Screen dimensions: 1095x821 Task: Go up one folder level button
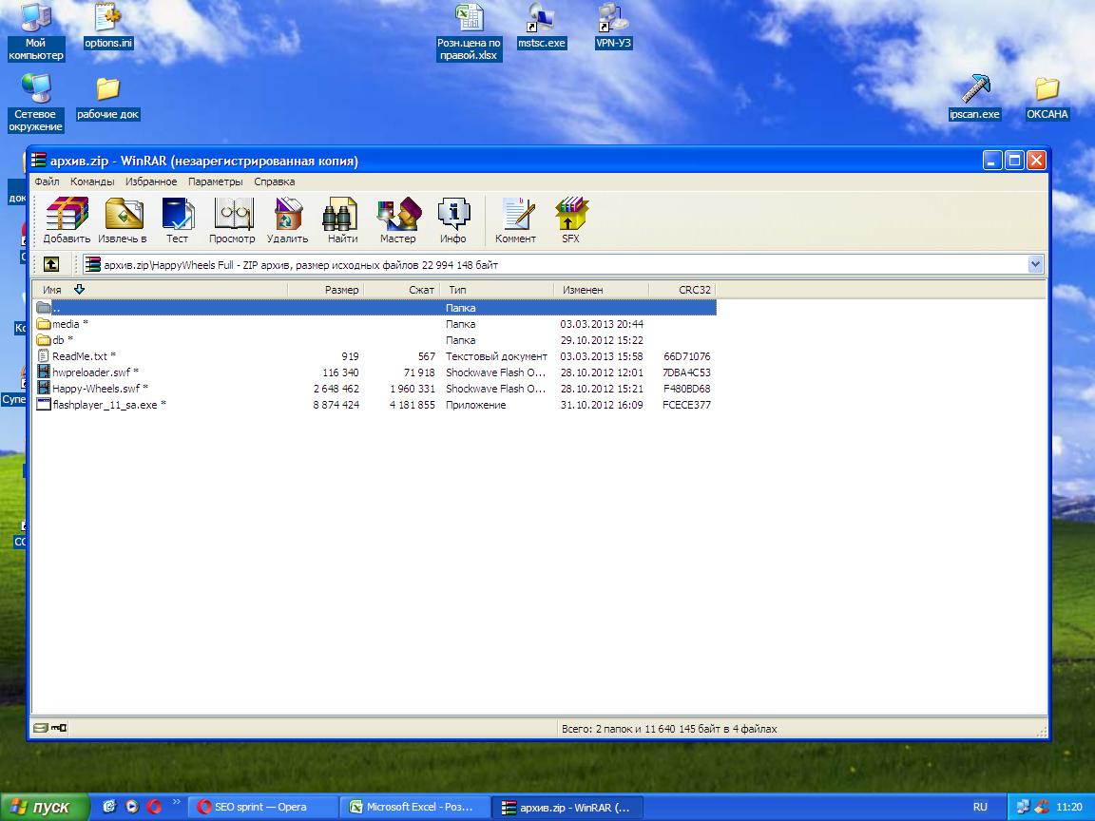(51, 264)
